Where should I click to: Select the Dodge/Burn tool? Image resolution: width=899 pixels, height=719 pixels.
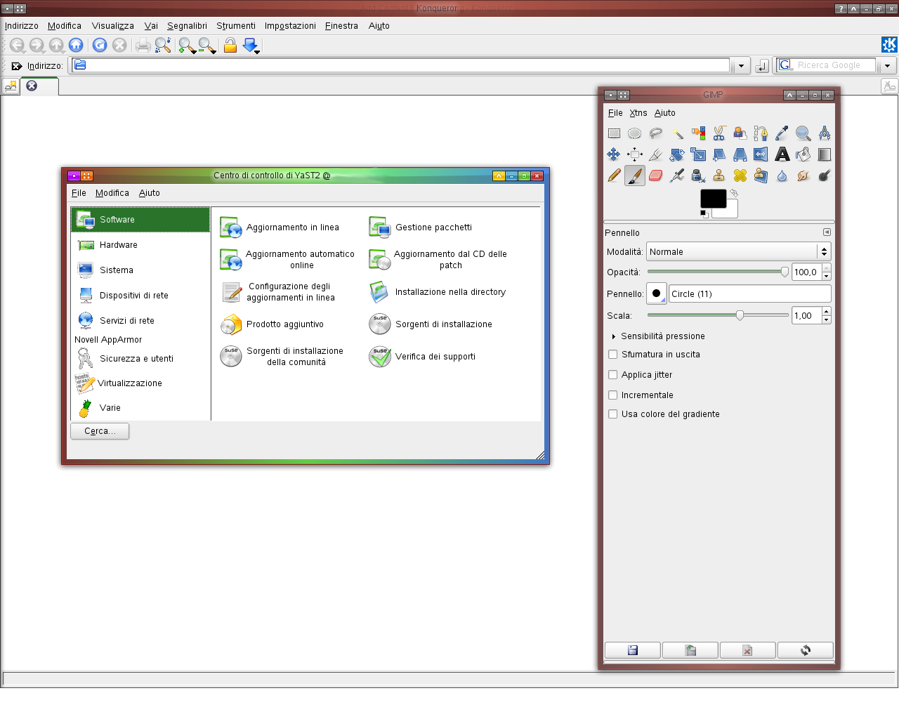click(x=825, y=176)
